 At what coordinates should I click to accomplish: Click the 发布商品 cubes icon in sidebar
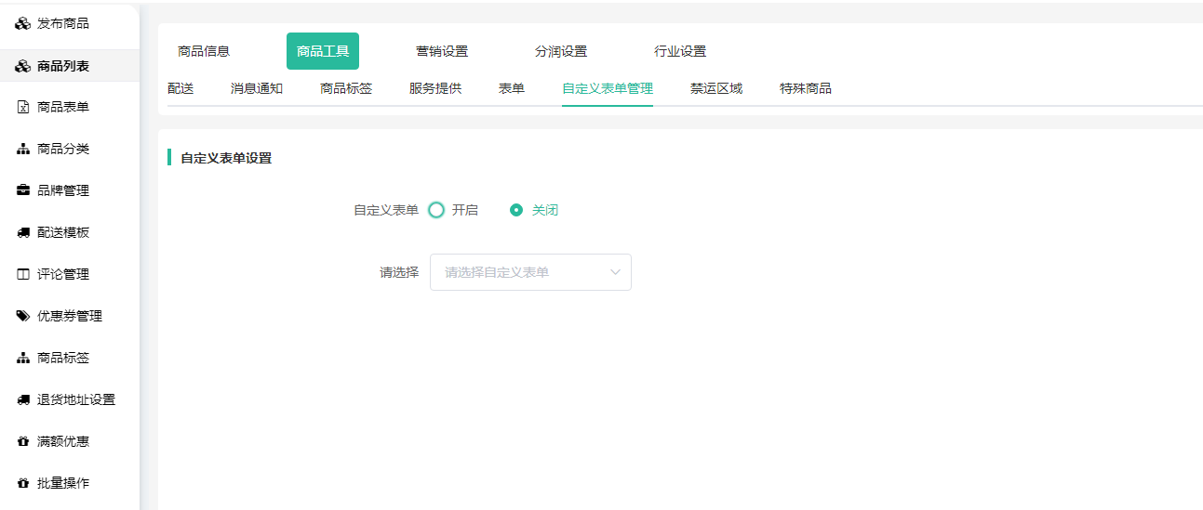pos(23,24)
